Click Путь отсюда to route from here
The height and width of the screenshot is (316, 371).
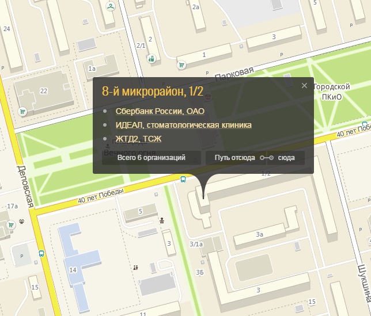click(234, 158)
